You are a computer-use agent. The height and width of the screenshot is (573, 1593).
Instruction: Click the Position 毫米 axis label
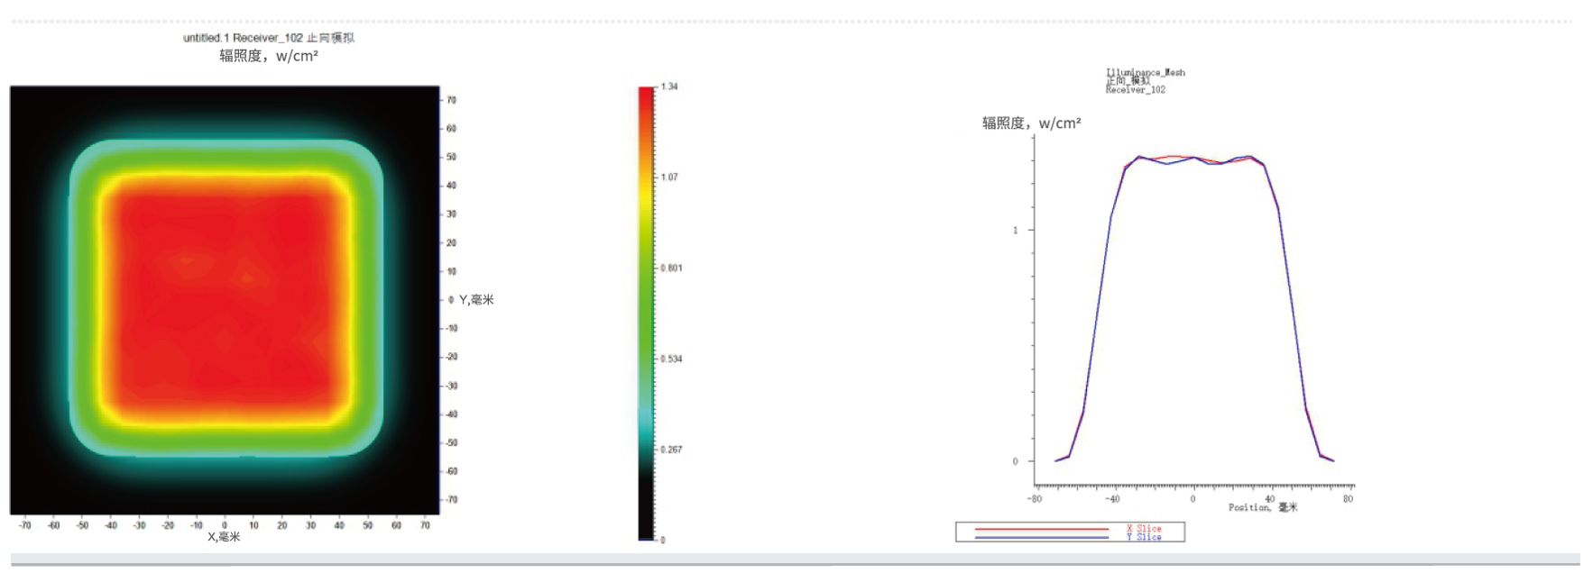[x=1263, y=508]
